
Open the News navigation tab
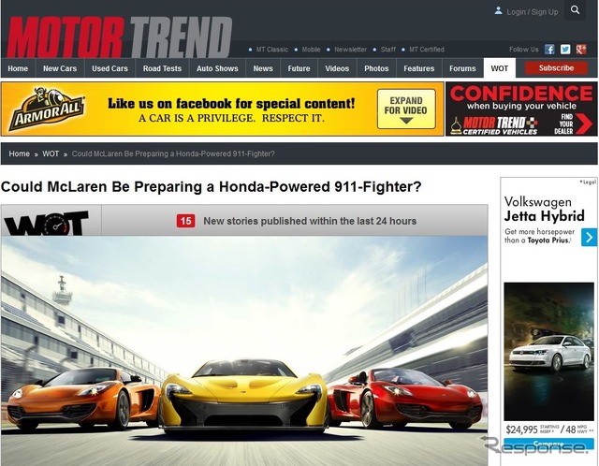263,68
